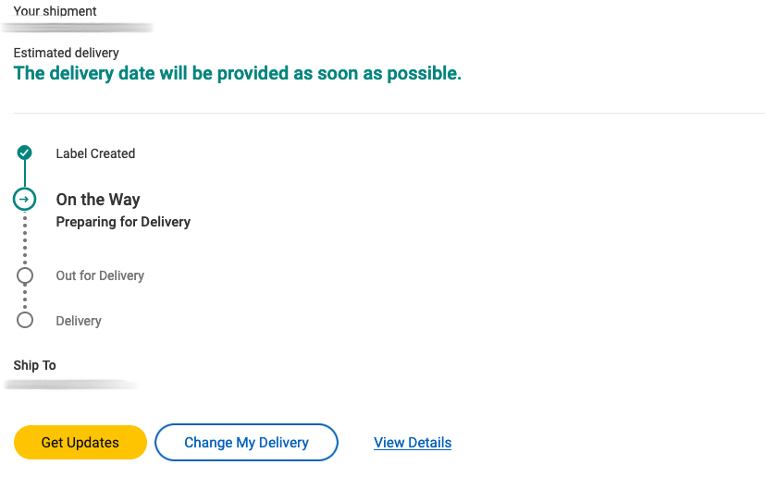Click the Get Updates button
Image resolution: width=765 pixels, height=477 pixels.
click(x=80, y=443)
